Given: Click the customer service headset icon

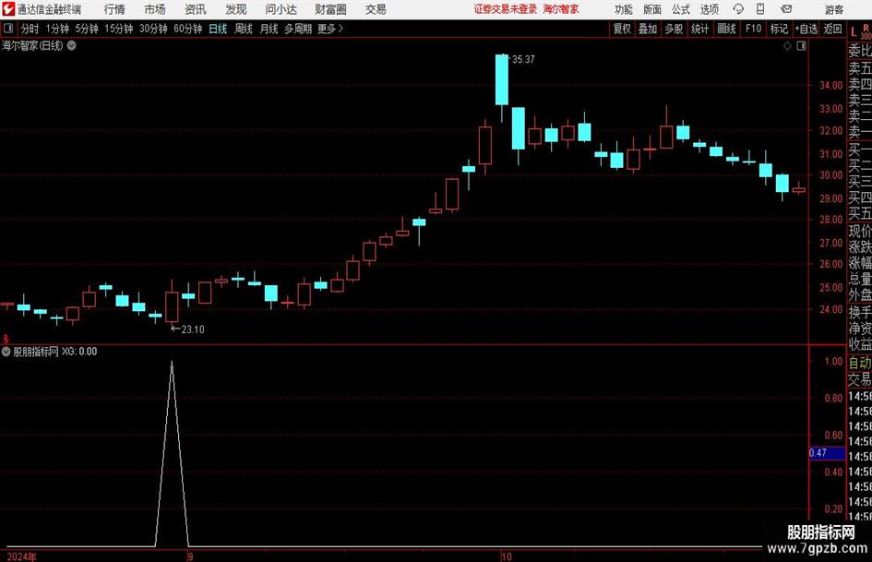Looking at the screenshot, I should pyautogui.click(x=738, y=9).
